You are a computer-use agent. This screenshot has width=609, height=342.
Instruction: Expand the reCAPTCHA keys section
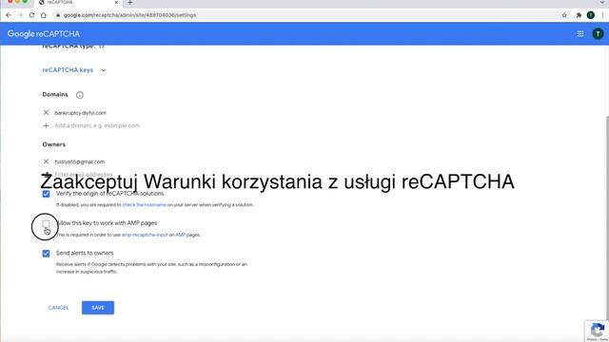pos(74,70)
